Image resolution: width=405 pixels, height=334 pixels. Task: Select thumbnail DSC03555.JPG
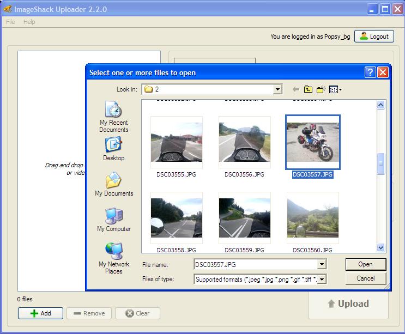point(177,142)
